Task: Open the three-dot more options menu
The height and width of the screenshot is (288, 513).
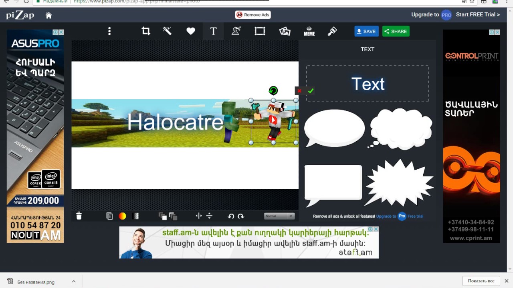Action: pyautogui.click(x=109, y=31)
